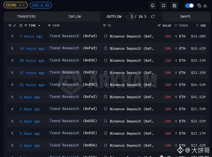The height and width of the screenshot is (157, 212).
Task: Switch to the TRANSFERS tab
Action: 26,17
